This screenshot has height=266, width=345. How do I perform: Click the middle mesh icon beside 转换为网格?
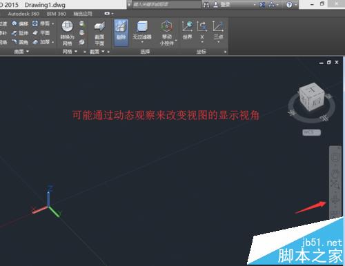click(82, 33)
